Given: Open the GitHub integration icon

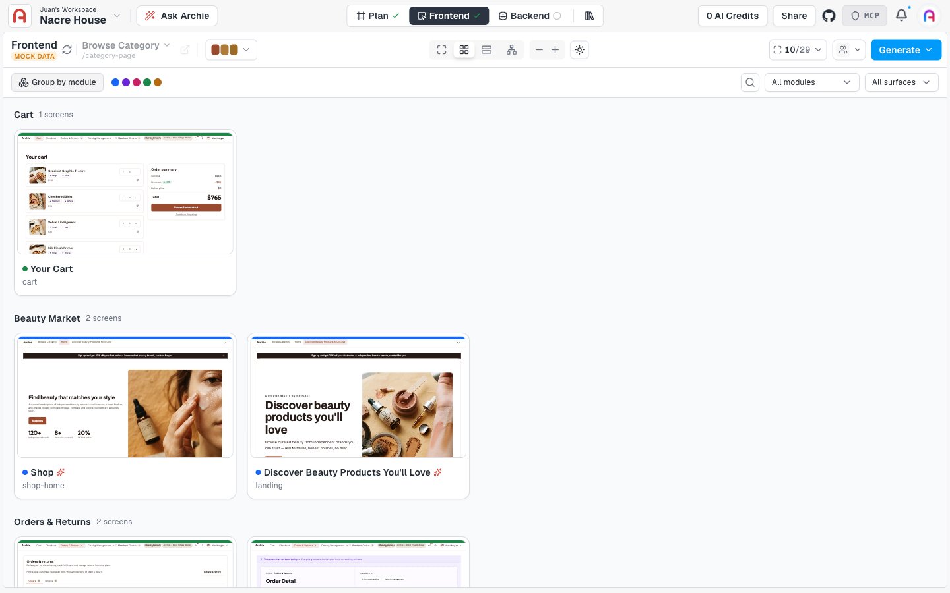Looking at the screenshot, I should point(829,16).
